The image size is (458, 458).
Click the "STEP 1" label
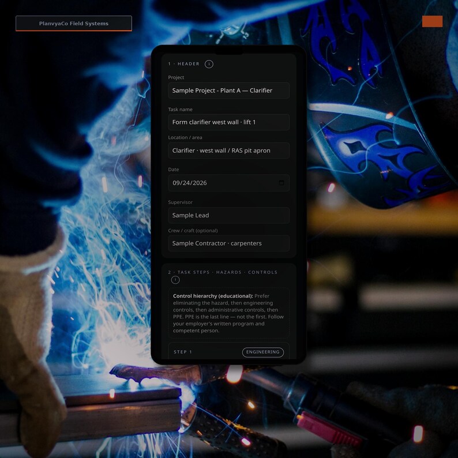(x=183, y=352)
